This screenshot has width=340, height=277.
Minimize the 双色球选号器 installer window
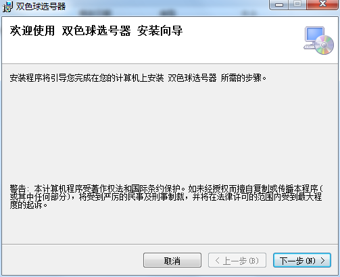(x=278, y=5)
